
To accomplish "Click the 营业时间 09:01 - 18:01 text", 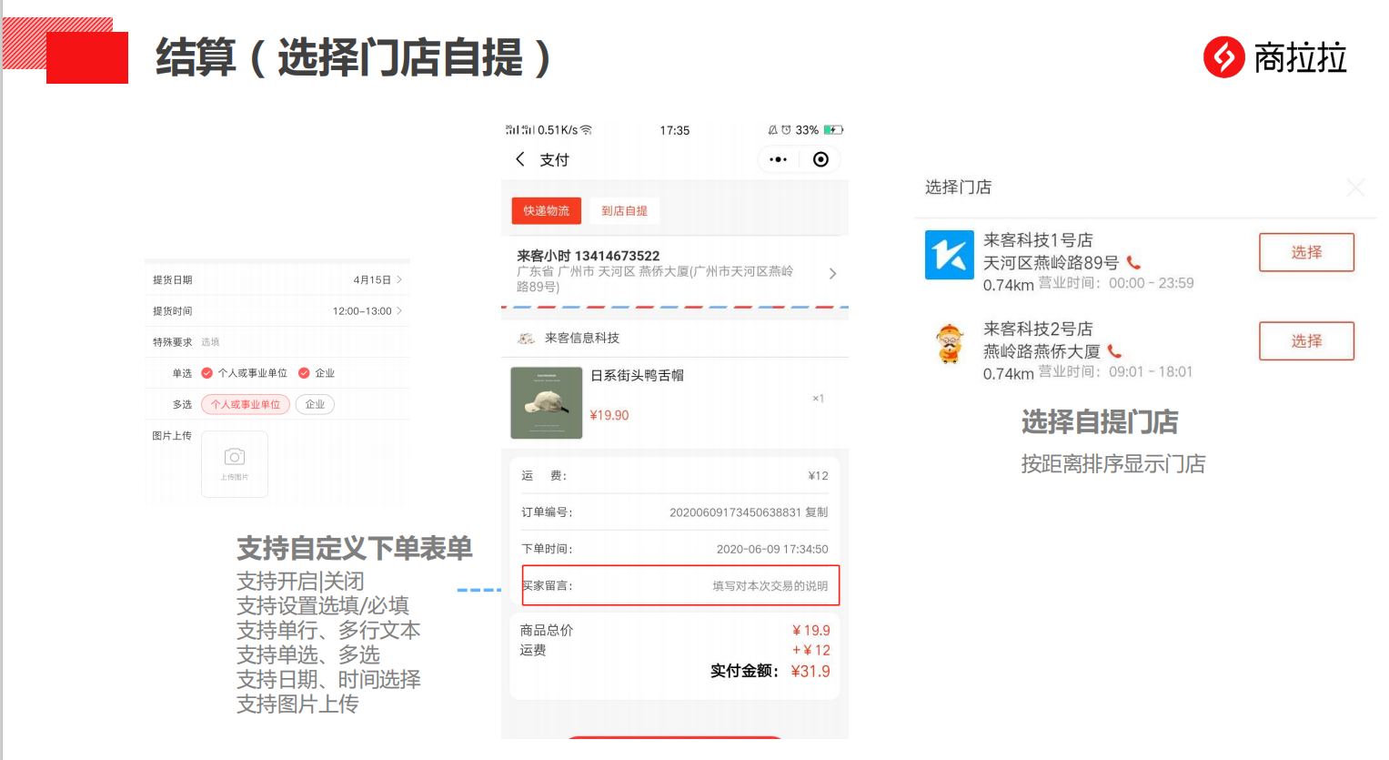I will tap(1115, 371).
